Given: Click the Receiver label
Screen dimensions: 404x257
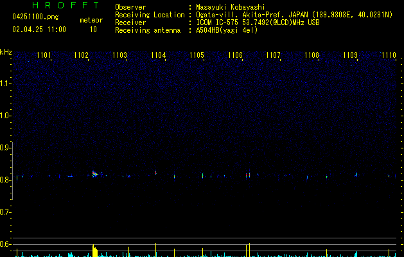Looking at the screenshot, I should (130, 22).
